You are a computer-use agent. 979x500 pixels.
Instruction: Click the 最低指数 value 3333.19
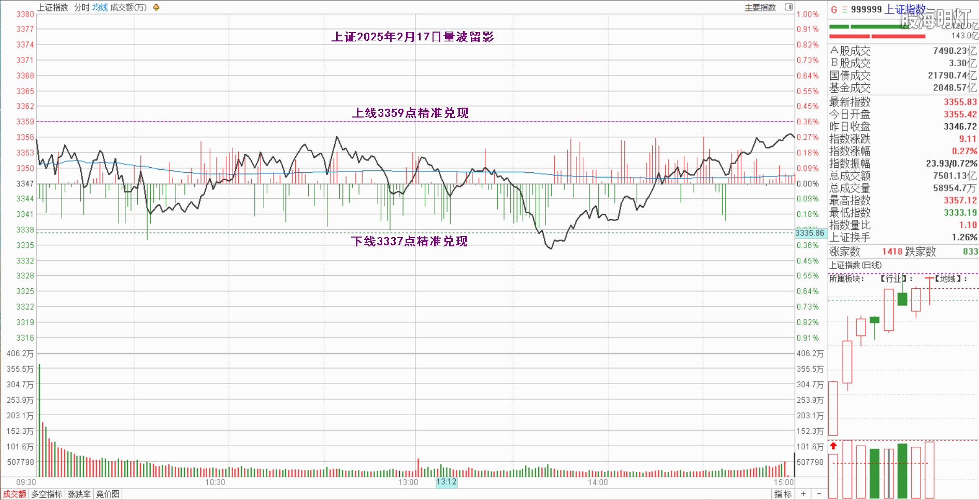coord(960,213)
